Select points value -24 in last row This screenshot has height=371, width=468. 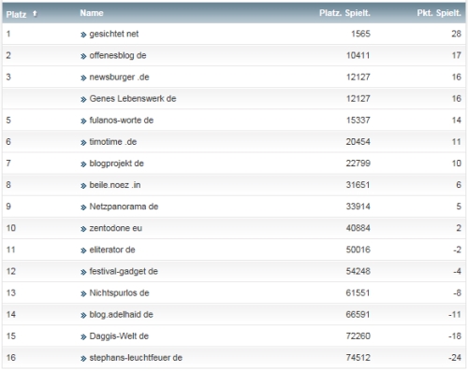pos(455,358)
